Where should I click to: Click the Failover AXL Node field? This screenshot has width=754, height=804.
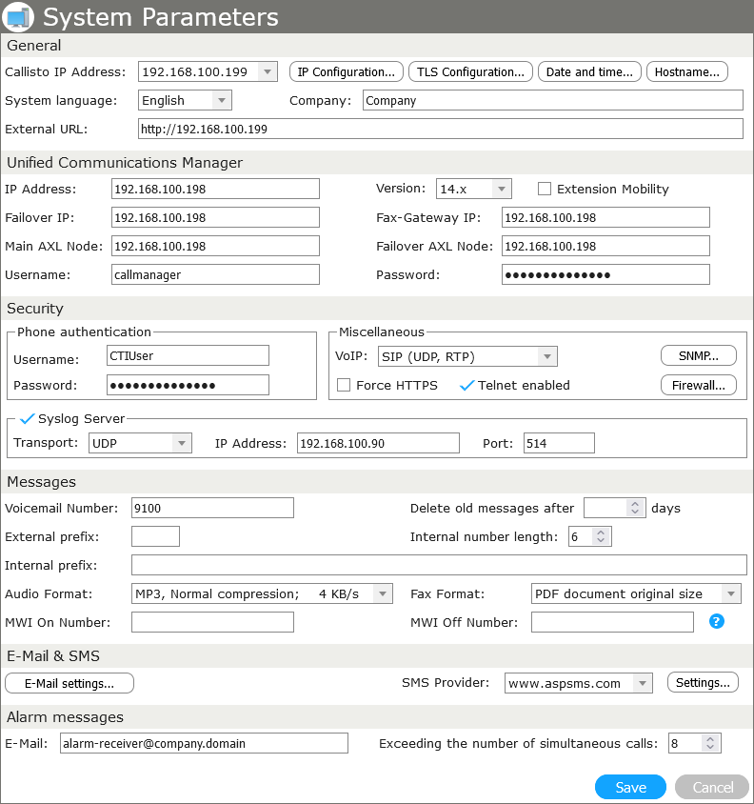(605, 246)
